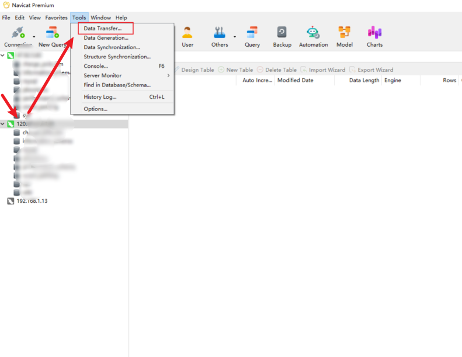Open the User objects icon

click(x=187, y=32)
